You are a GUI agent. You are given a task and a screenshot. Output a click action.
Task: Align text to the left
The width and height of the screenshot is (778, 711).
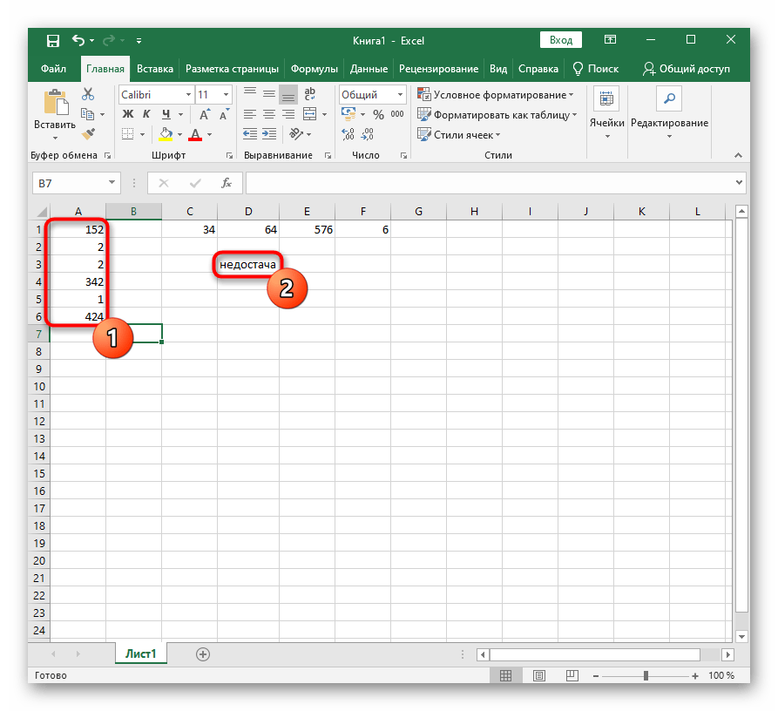pyautogui.click(x=249, y=115)
